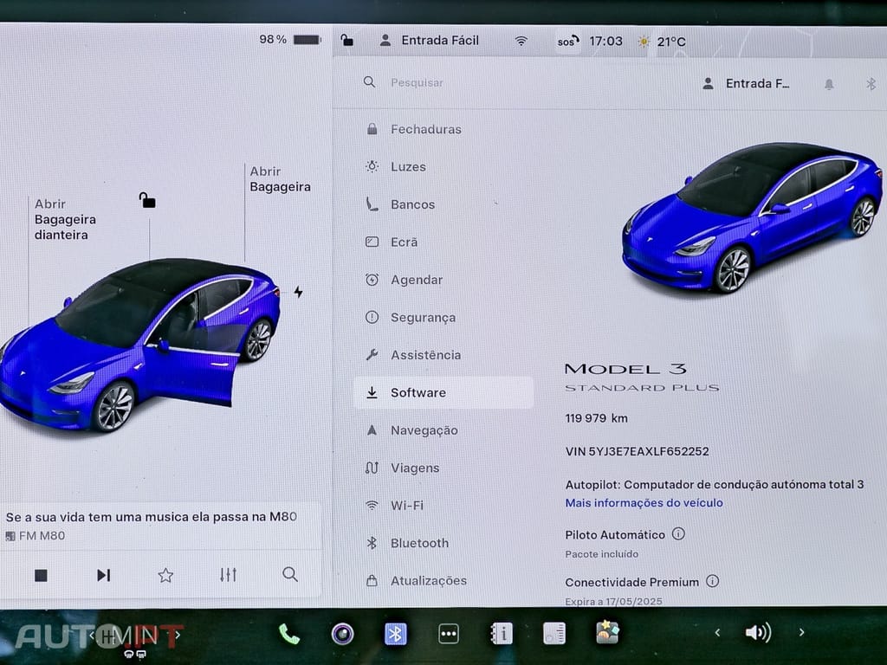Image resolution: width=887 pixels, height=665 pixels.
Task: Select the Software menu item
Action: [x=443, y=392]
